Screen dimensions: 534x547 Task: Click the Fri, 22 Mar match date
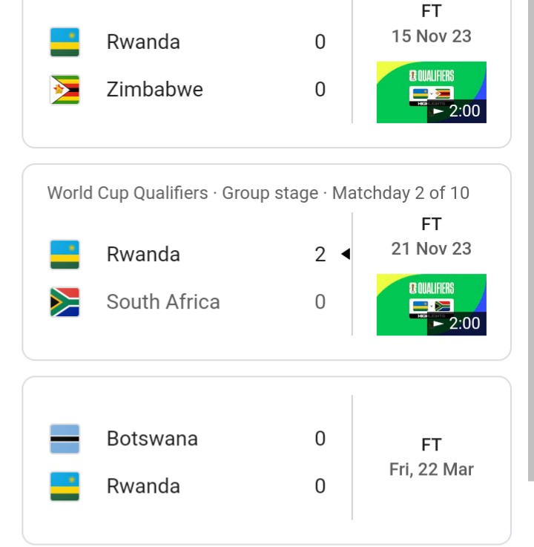[431, 469]
